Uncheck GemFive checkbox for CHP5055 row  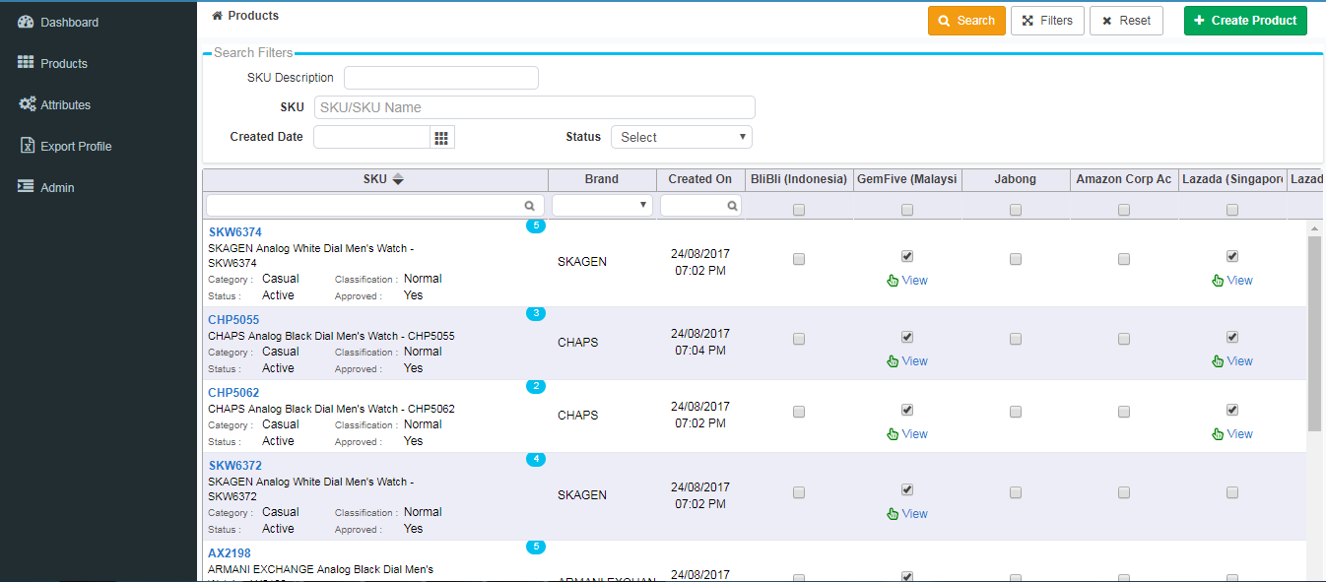[x=907, y=337]
